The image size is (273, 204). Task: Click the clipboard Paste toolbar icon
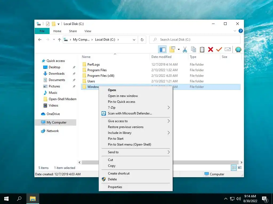(x=202, y=50)
